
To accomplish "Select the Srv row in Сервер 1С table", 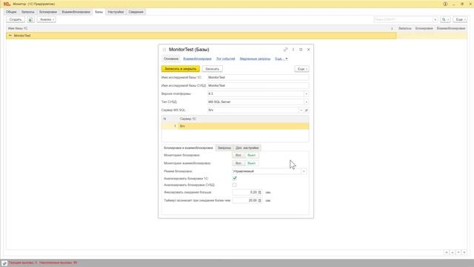I will tap(236, 126).
